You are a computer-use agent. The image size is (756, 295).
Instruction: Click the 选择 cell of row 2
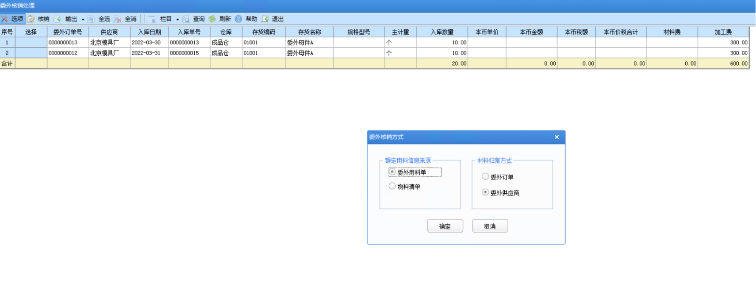coord(31,53)
